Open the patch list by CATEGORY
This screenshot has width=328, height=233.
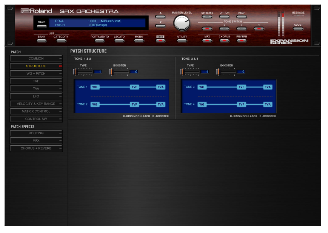pyautogui.click(x=61, y=41)
